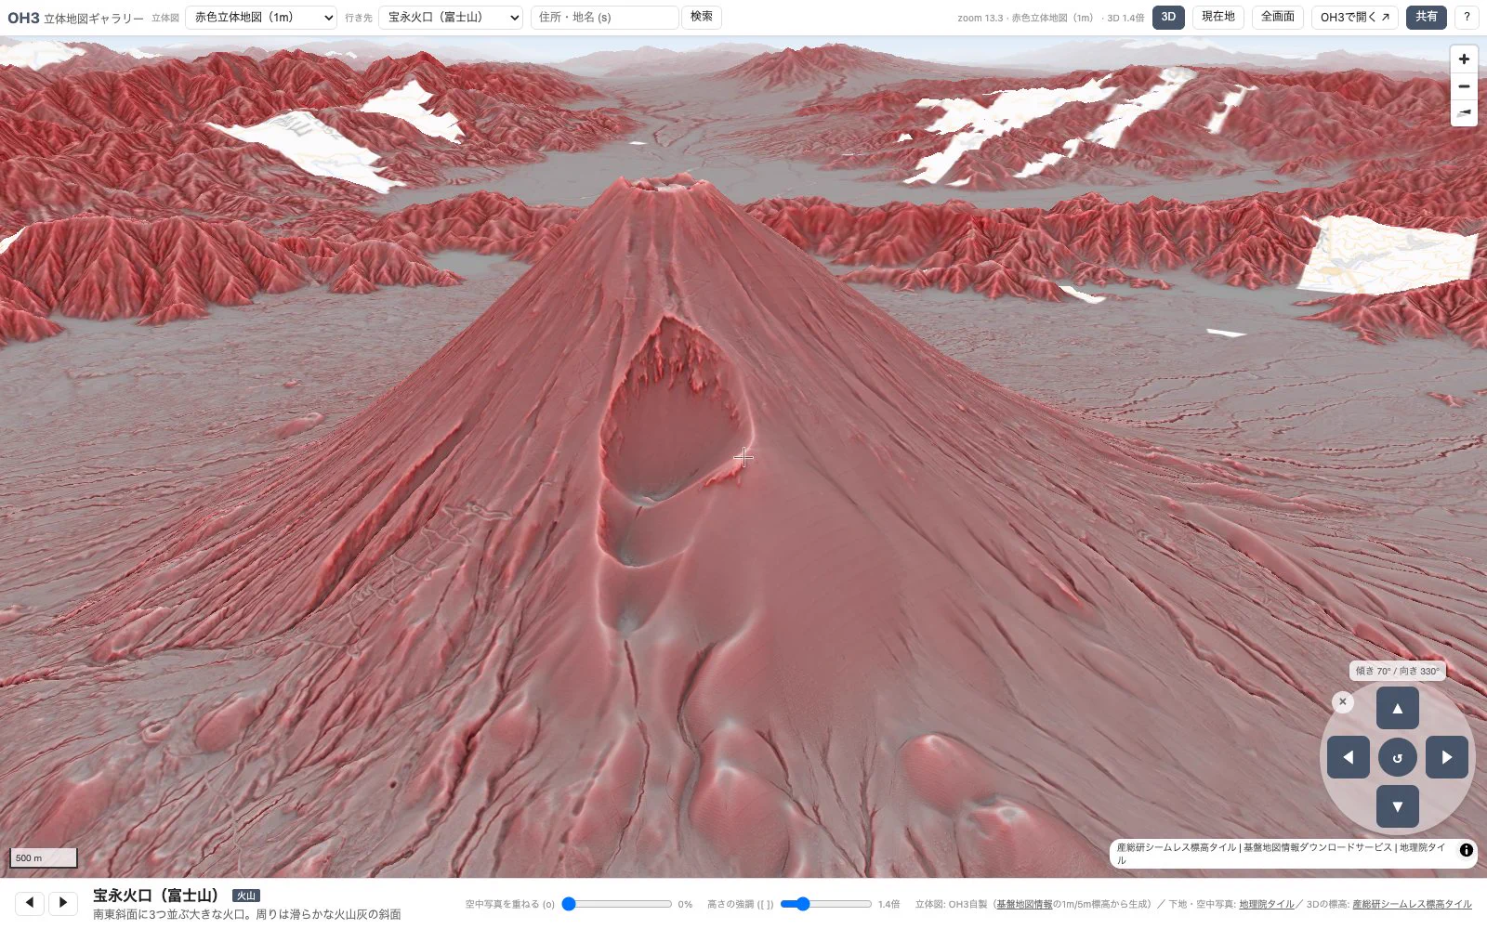Close the tilt and rotation control pad

pyautogui.click(x=1342, y=702)
